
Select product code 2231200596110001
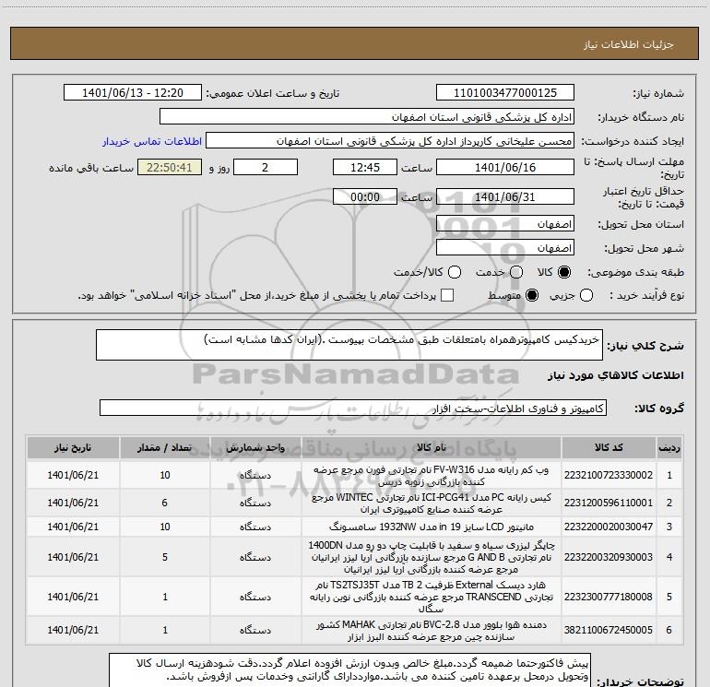tap(609, 503)
